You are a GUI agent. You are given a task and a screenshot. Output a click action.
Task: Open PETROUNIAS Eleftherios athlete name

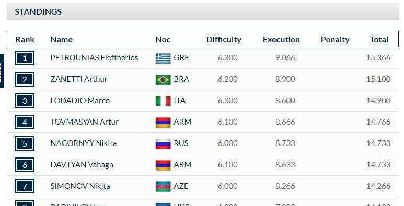[x=94, y=58]
